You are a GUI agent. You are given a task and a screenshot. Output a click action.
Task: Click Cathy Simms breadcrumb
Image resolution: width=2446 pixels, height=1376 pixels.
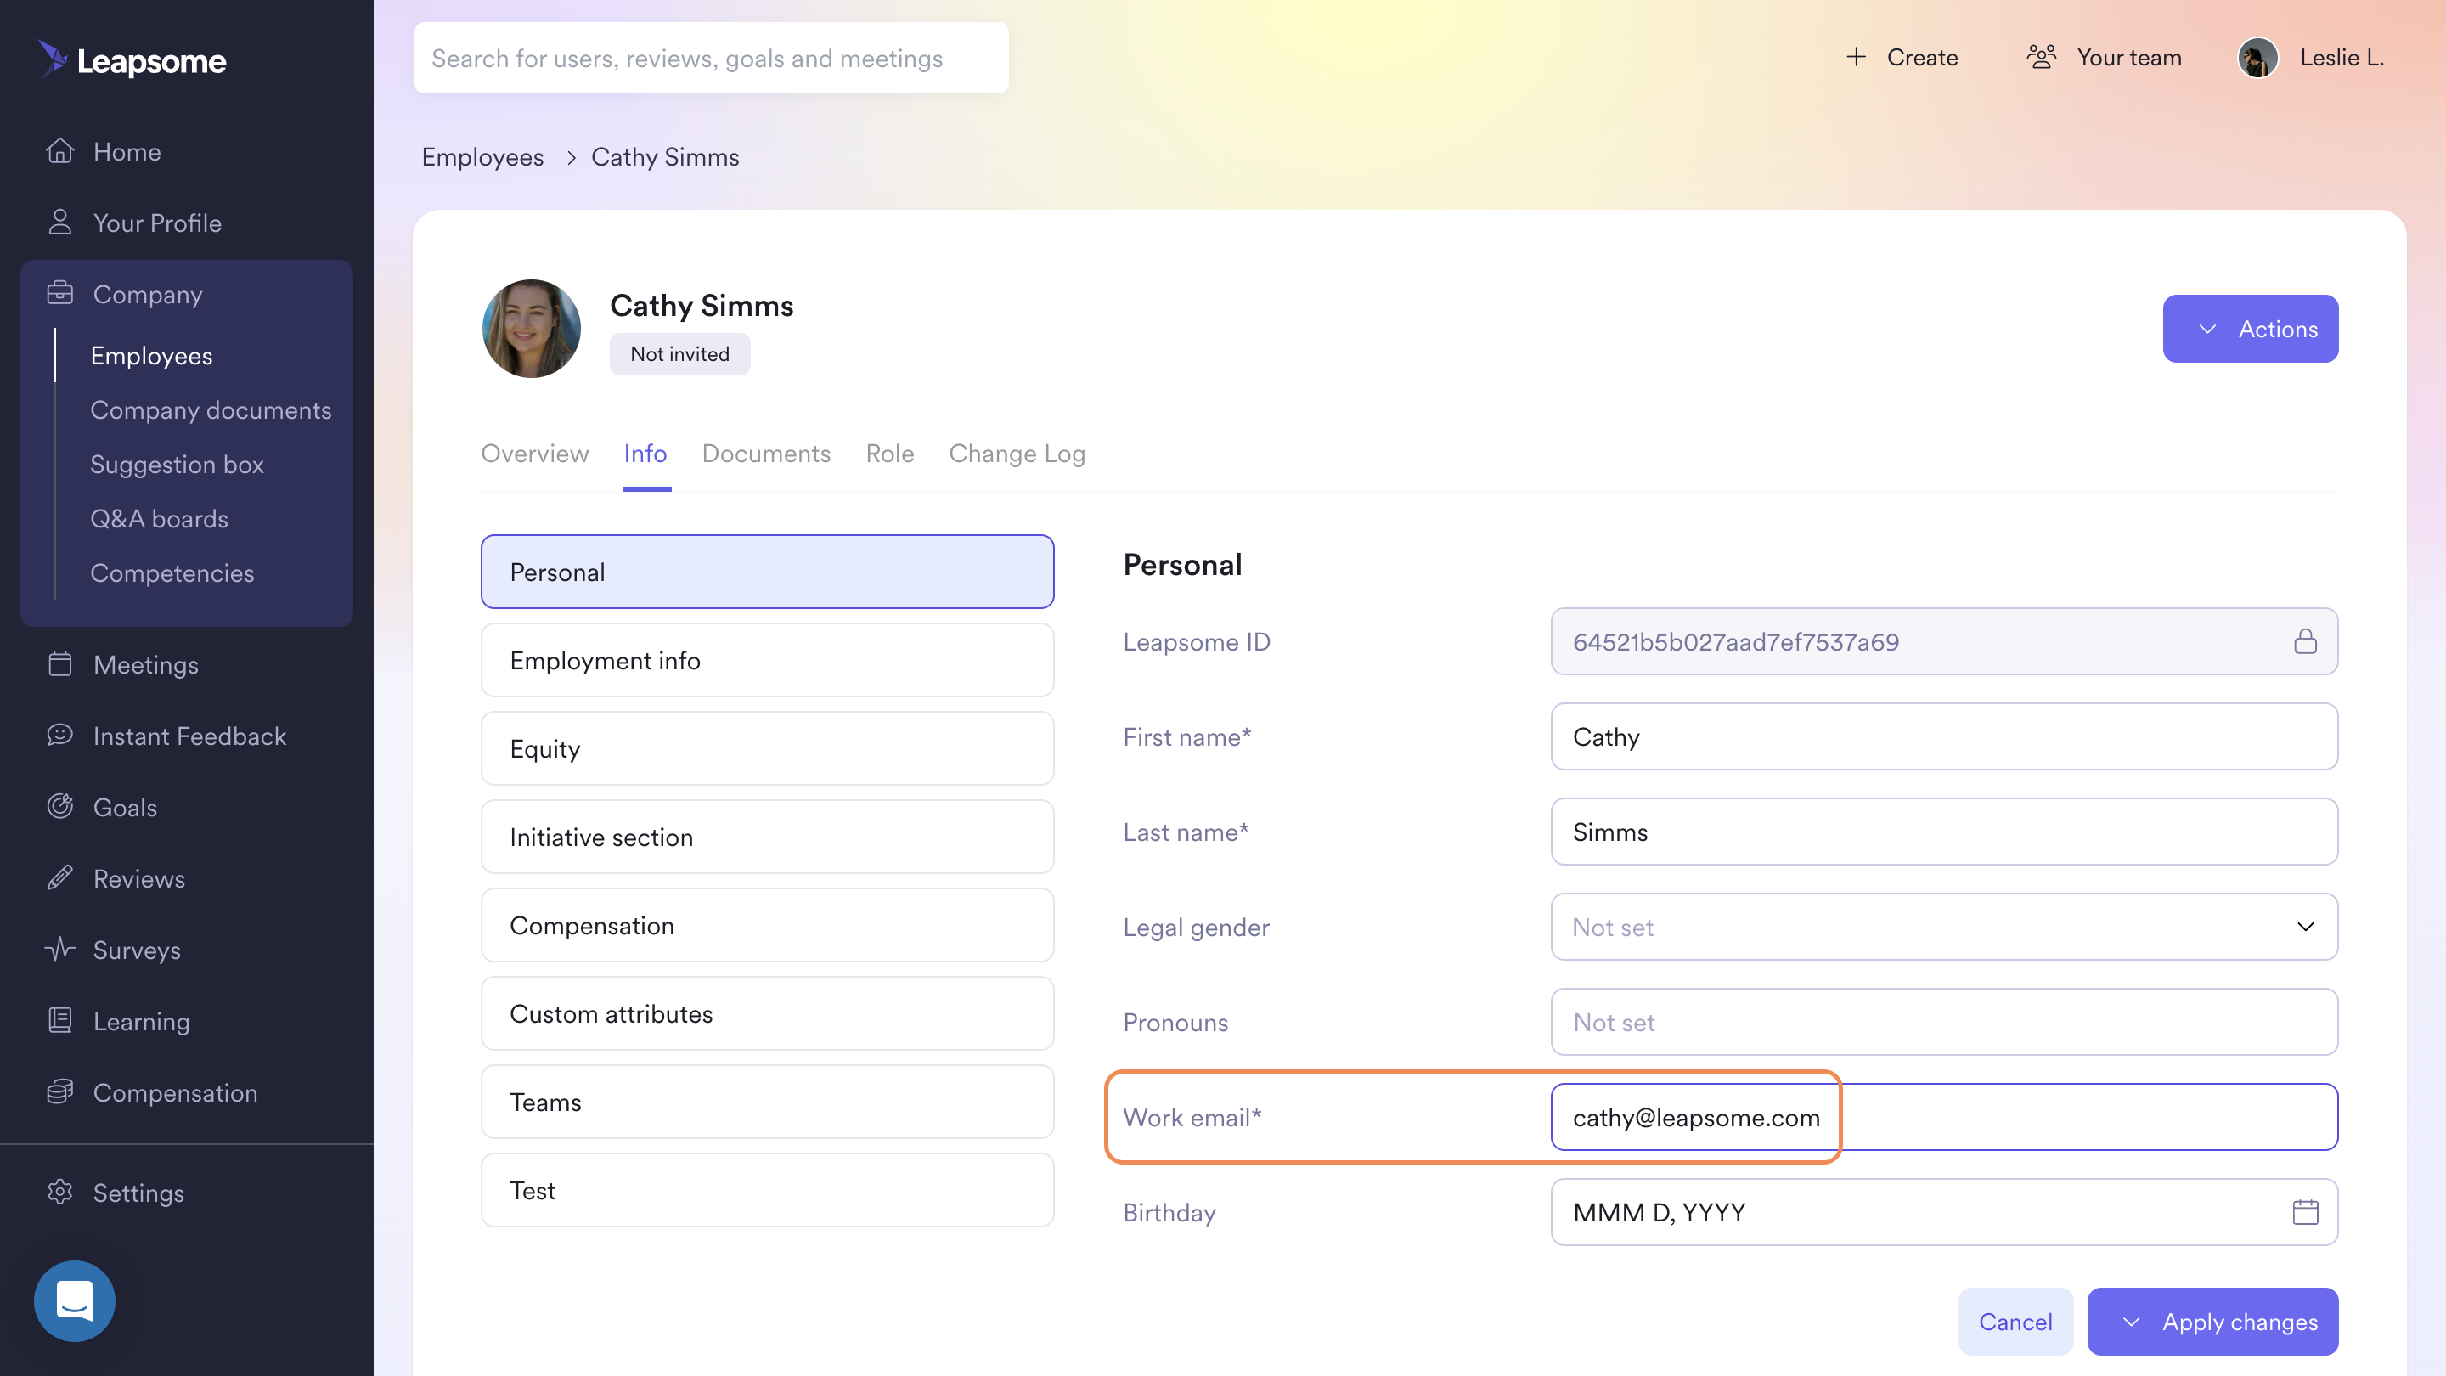click(x=665, y=156)
